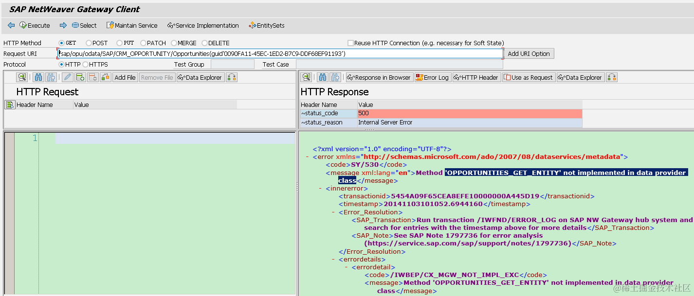Collapse the innererror XML node

coord(320,189)
